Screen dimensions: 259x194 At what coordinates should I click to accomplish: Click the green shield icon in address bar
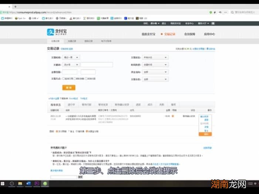(211, 12)
